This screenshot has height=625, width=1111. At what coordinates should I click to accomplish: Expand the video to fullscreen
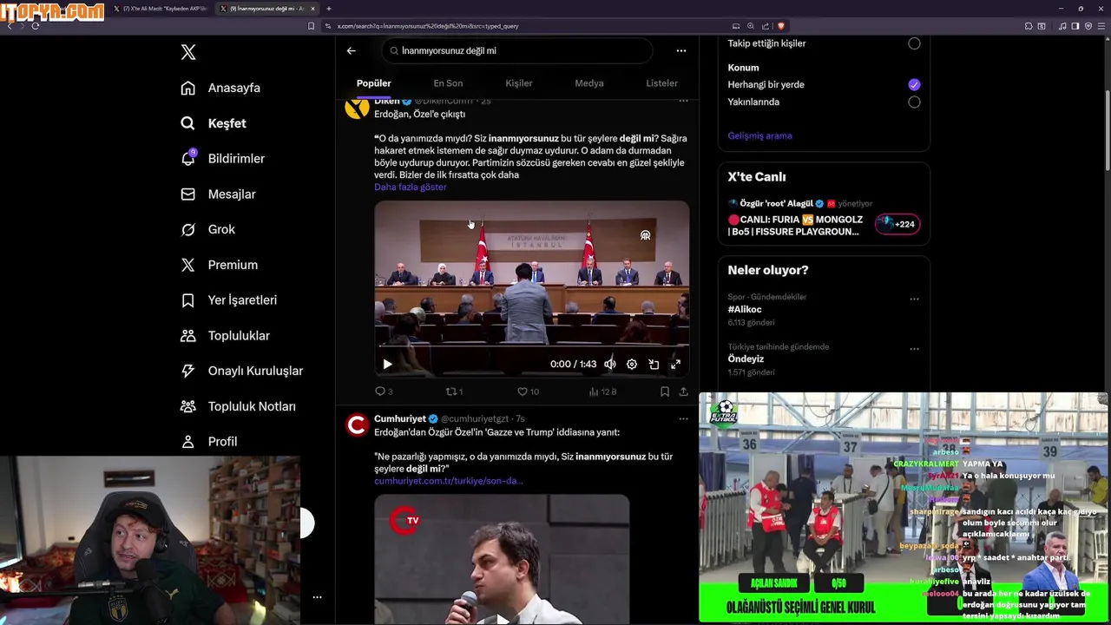(675, 365)
